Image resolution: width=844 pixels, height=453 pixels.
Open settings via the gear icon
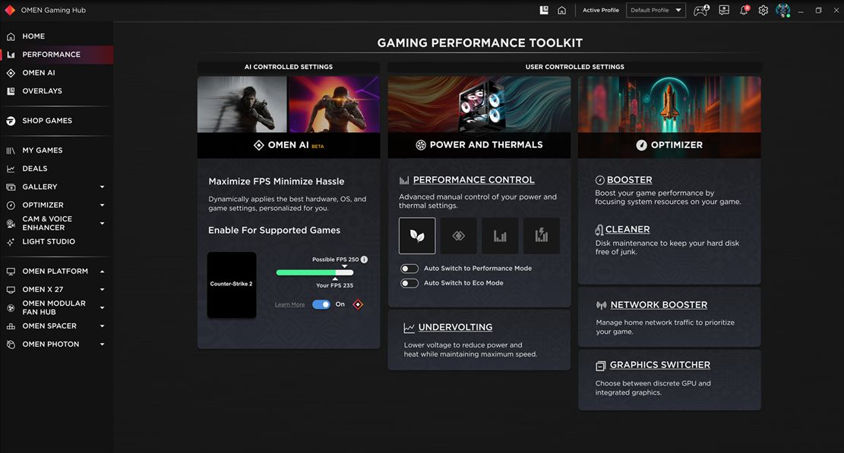click(x=763, y=11)
